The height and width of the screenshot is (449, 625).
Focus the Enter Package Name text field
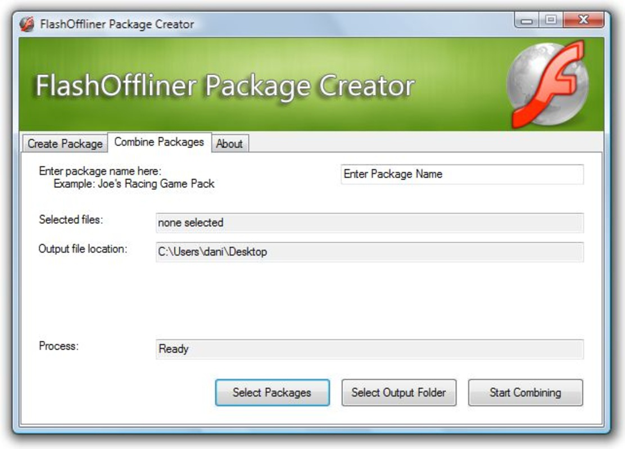tap(462, 174)
